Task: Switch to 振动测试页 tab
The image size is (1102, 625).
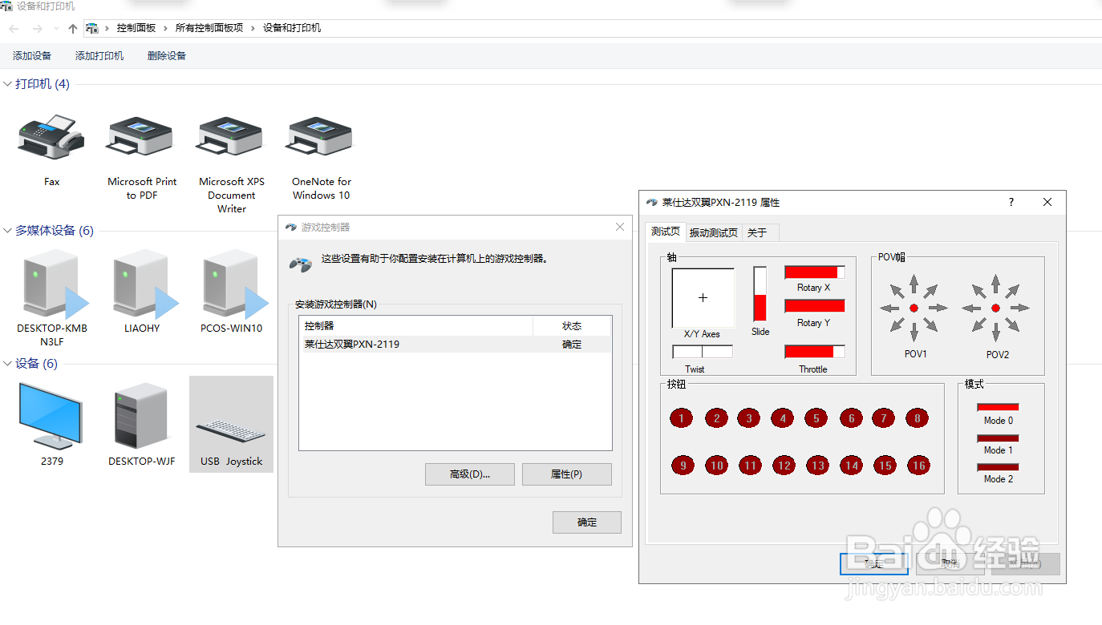Action: tap(714, 232)
